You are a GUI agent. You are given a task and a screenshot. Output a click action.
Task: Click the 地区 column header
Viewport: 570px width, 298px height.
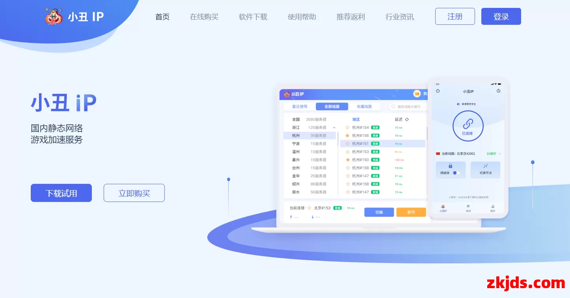(356, 119)
